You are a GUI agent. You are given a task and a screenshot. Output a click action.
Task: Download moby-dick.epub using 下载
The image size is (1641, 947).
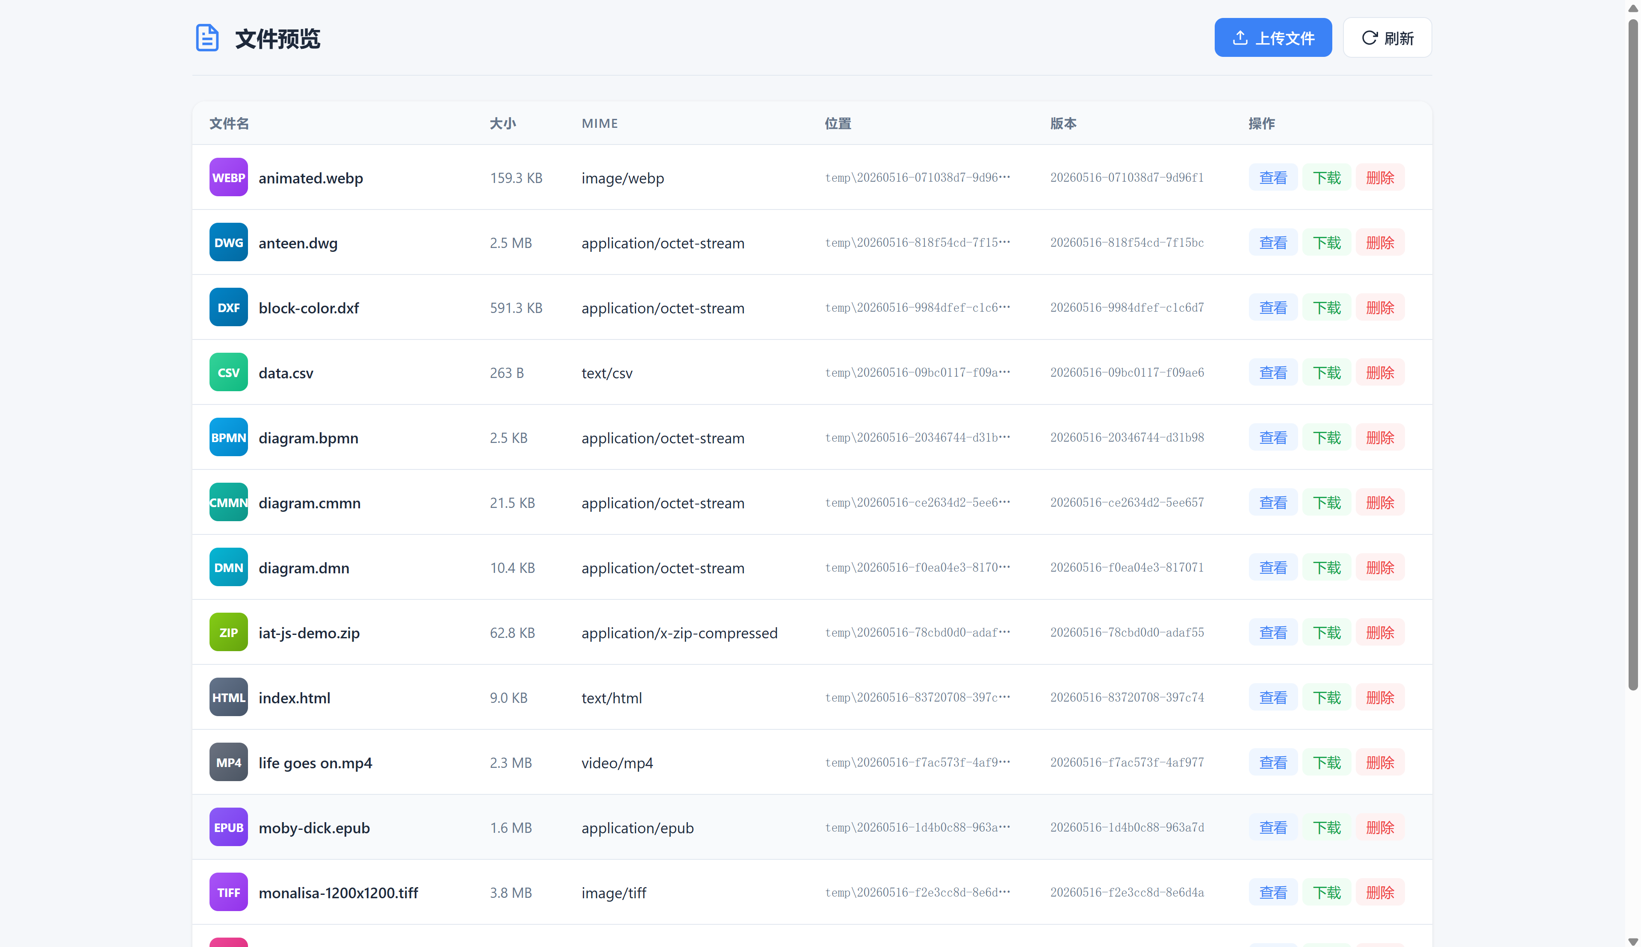coord(1326,828)
